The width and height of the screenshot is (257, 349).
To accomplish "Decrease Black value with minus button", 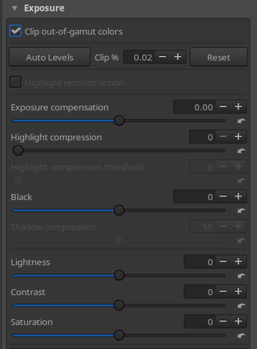I will point(223,196).
